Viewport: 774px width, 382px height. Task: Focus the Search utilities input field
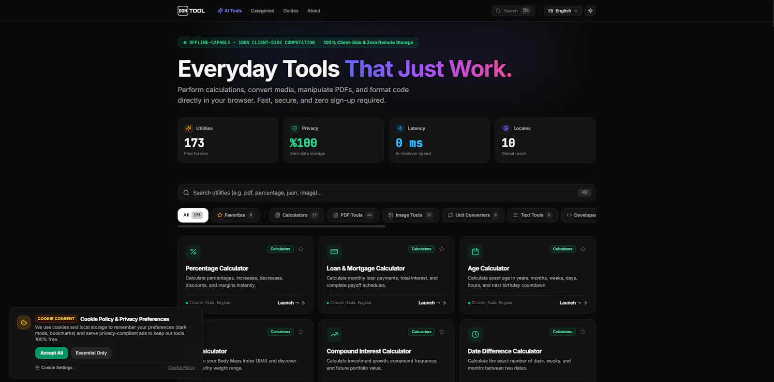(387, 193)
